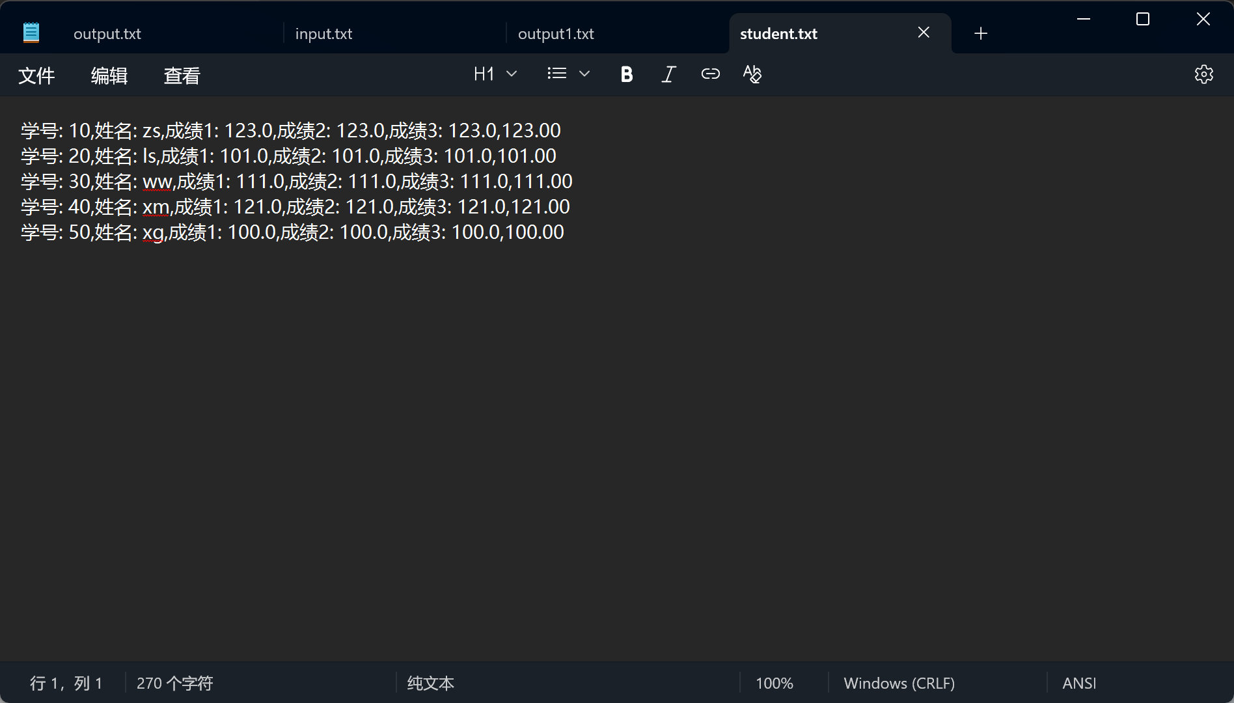Open the 编辑 menu
Screen dimensions: 1234x703
[109, 76]
